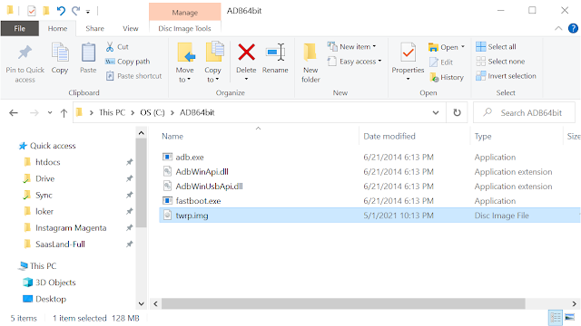The width and height of the screenshot is (581, 326).
Task: Open the Sync pinned folder
Action: [x=44, y=195]
